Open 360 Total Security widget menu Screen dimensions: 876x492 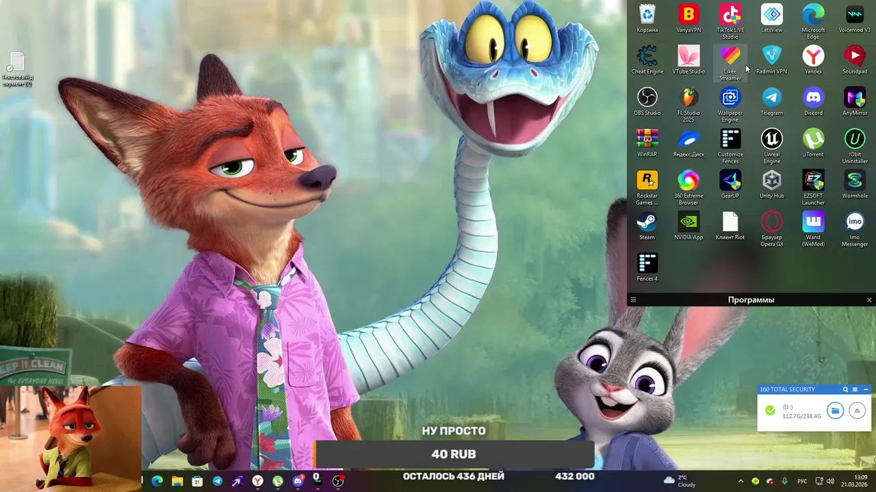(855, 389)
